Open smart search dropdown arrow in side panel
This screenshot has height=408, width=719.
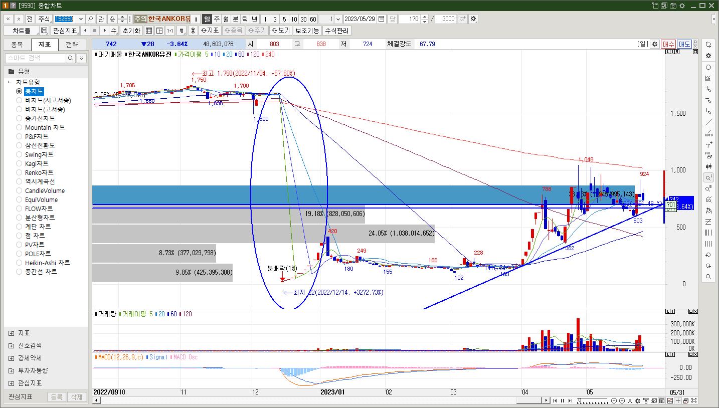[x=82, y=58]
